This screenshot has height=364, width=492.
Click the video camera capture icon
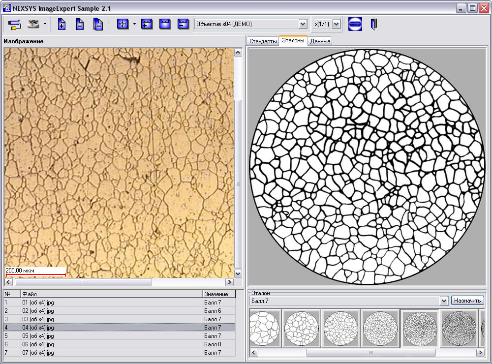14,24
